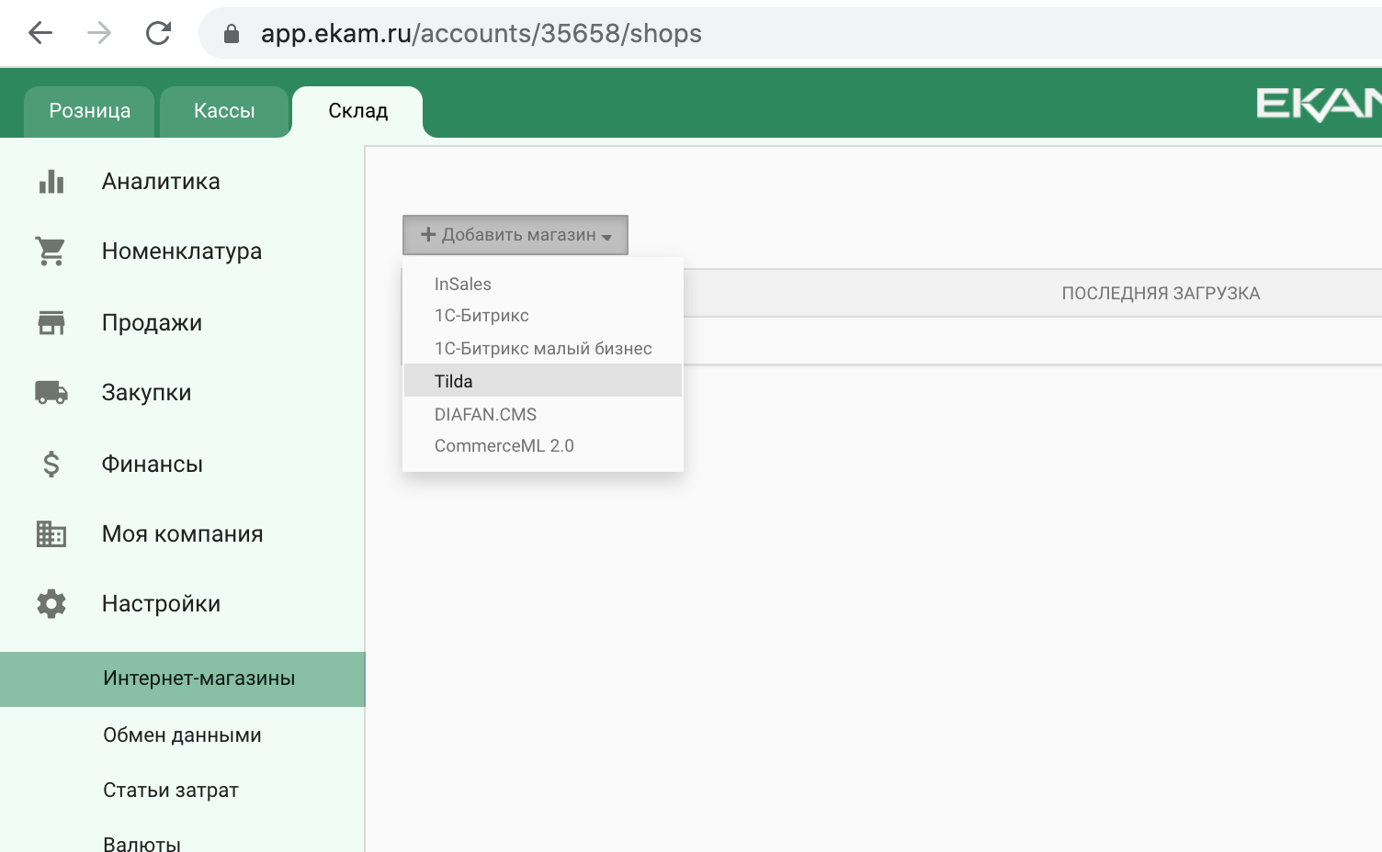
Task: Click the Номенклатура shopping cart icon
Action: point(51,251)
